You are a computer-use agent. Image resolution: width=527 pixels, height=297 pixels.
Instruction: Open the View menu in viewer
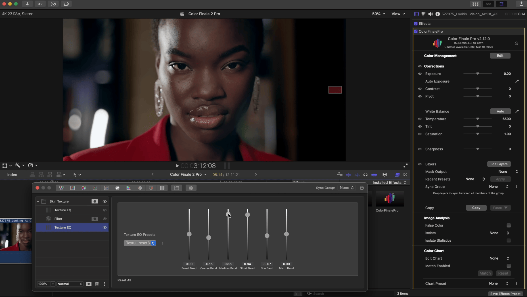(x=398, y=14)
